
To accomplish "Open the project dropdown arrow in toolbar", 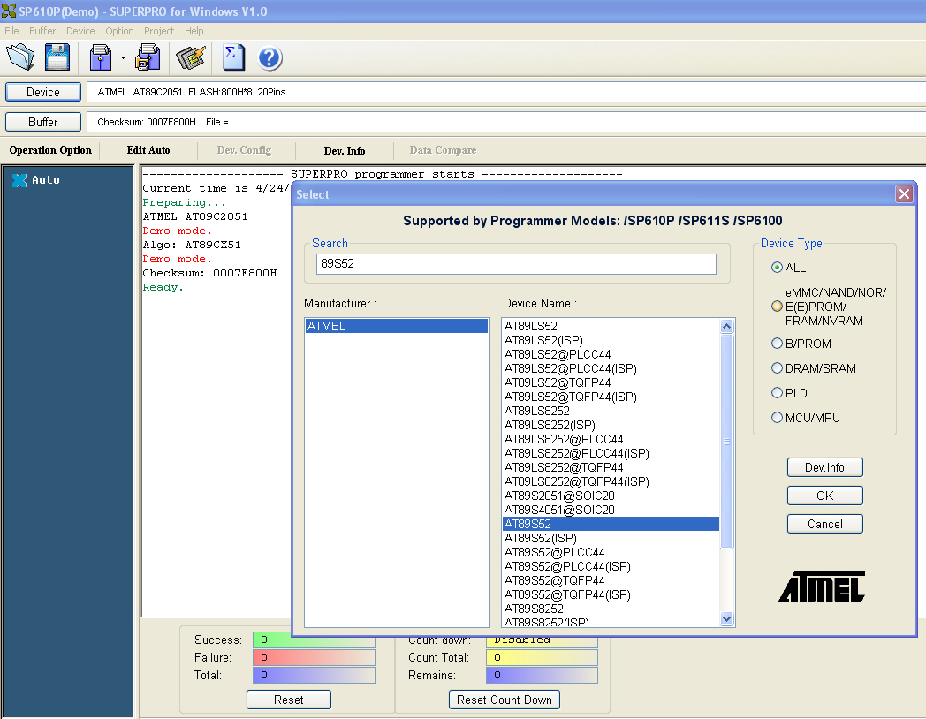I will click(x=123, y=59).
